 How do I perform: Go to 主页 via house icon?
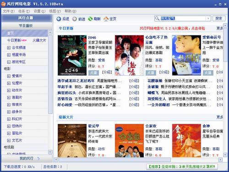[106, 19]
